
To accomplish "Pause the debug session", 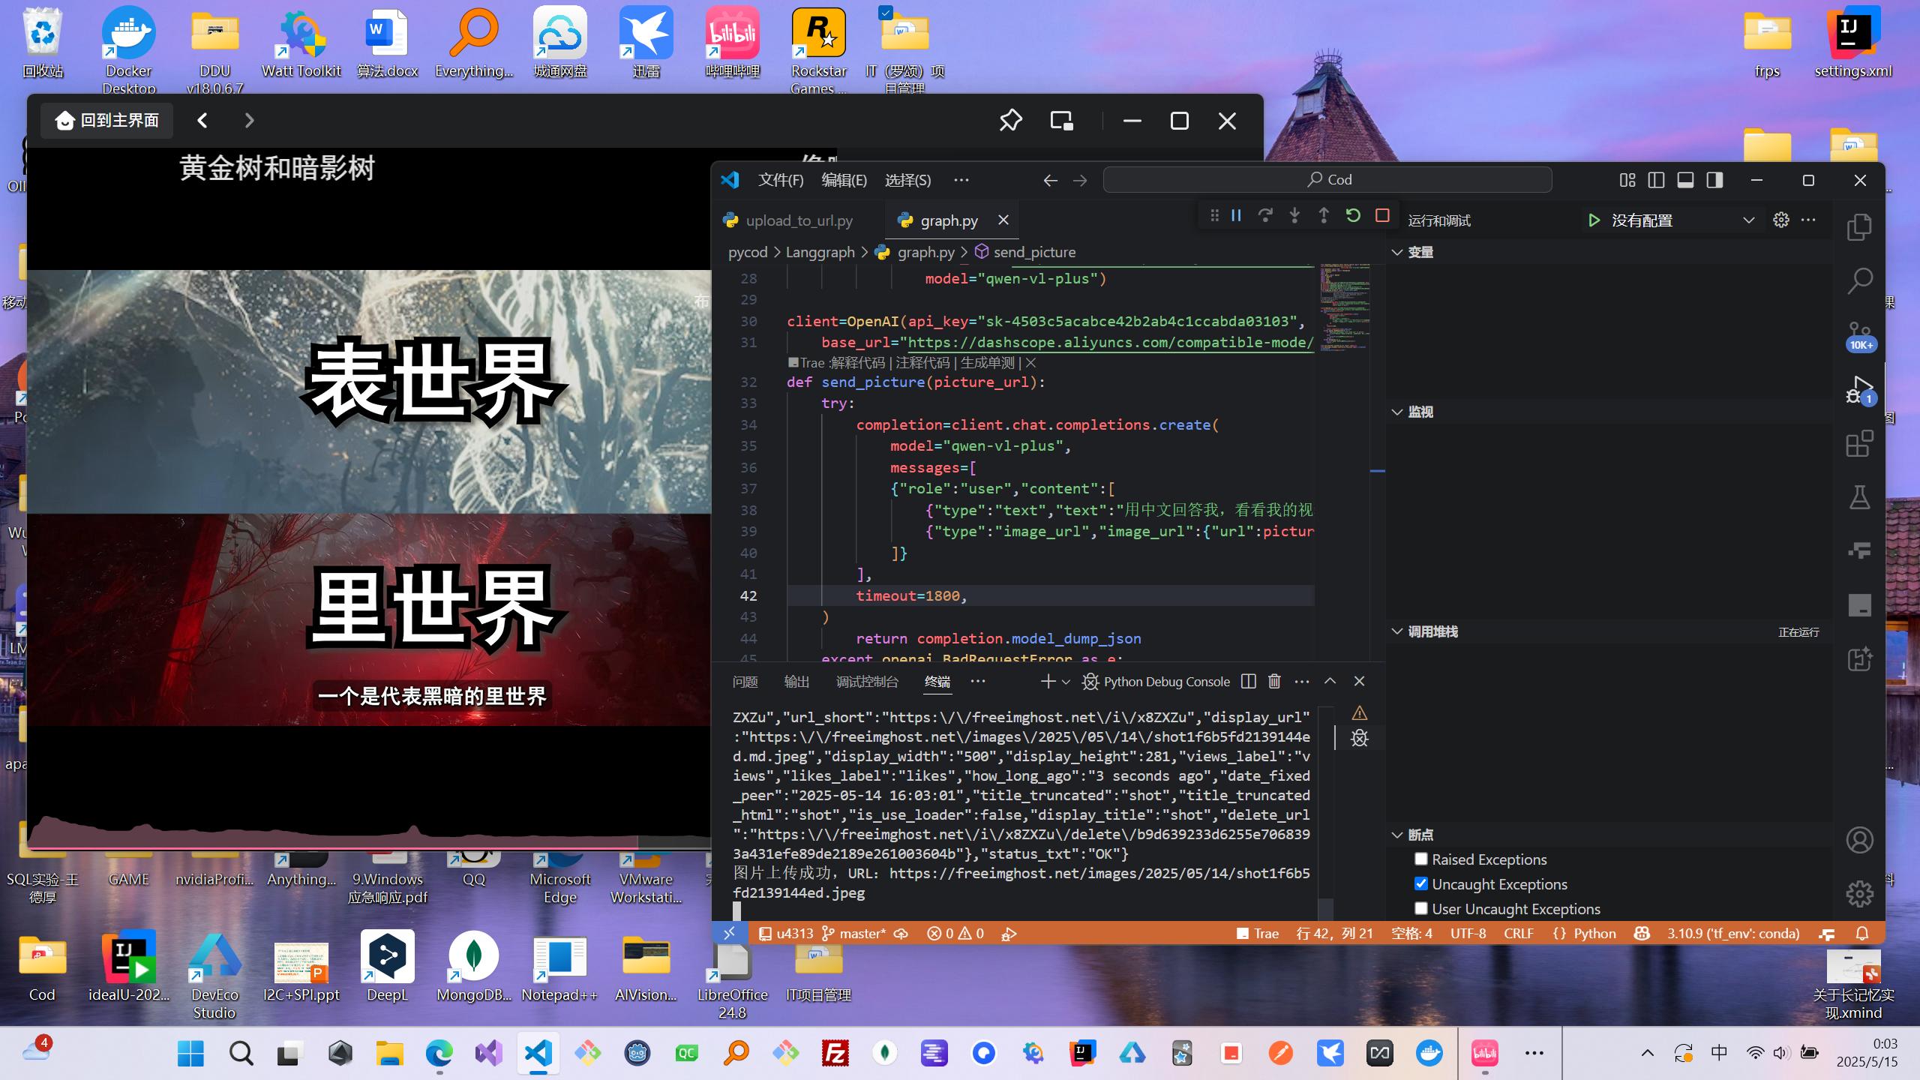I will (1236, 216).
